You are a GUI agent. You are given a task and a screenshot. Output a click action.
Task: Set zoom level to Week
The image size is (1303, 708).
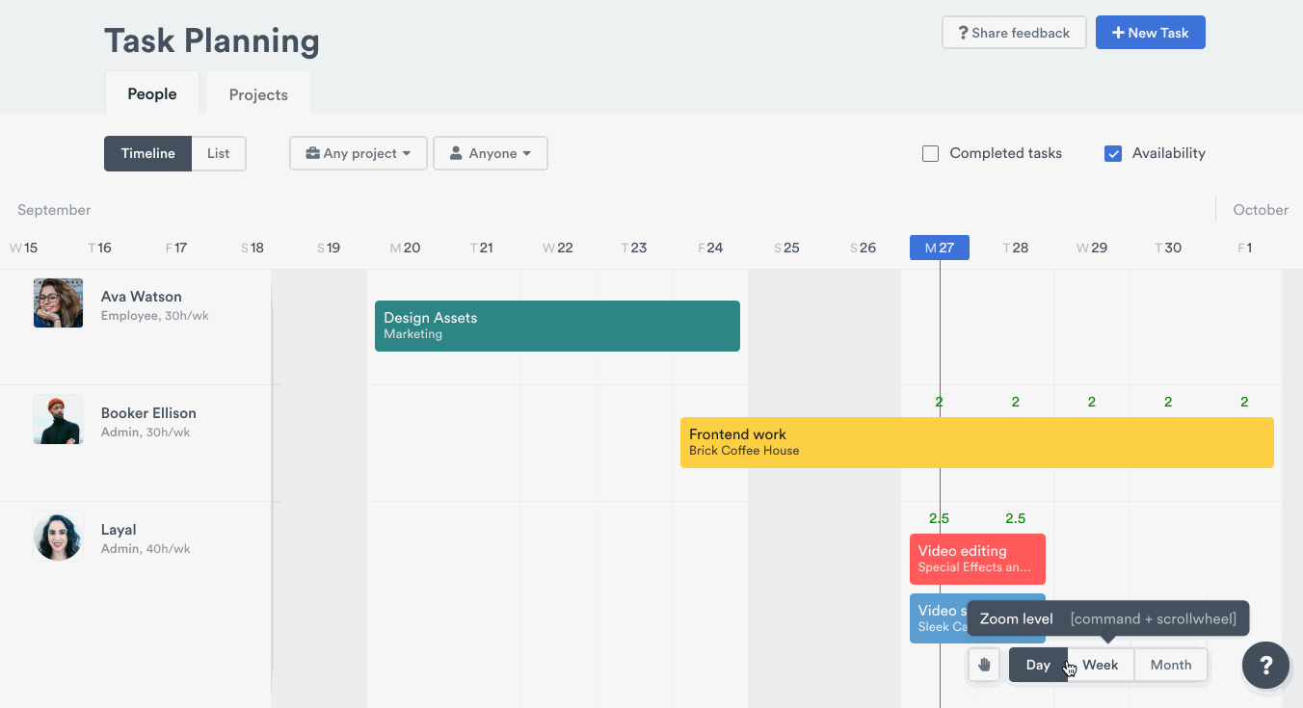click(1100, 665)
